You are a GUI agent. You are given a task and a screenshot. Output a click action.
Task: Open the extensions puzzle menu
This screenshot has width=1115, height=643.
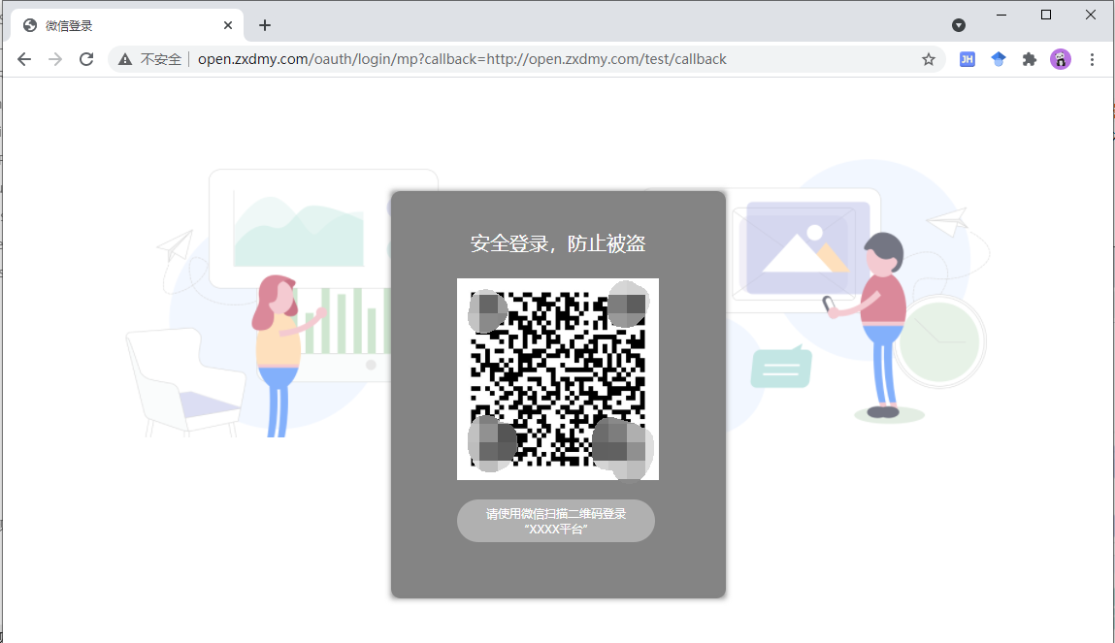coord(1029,59)
